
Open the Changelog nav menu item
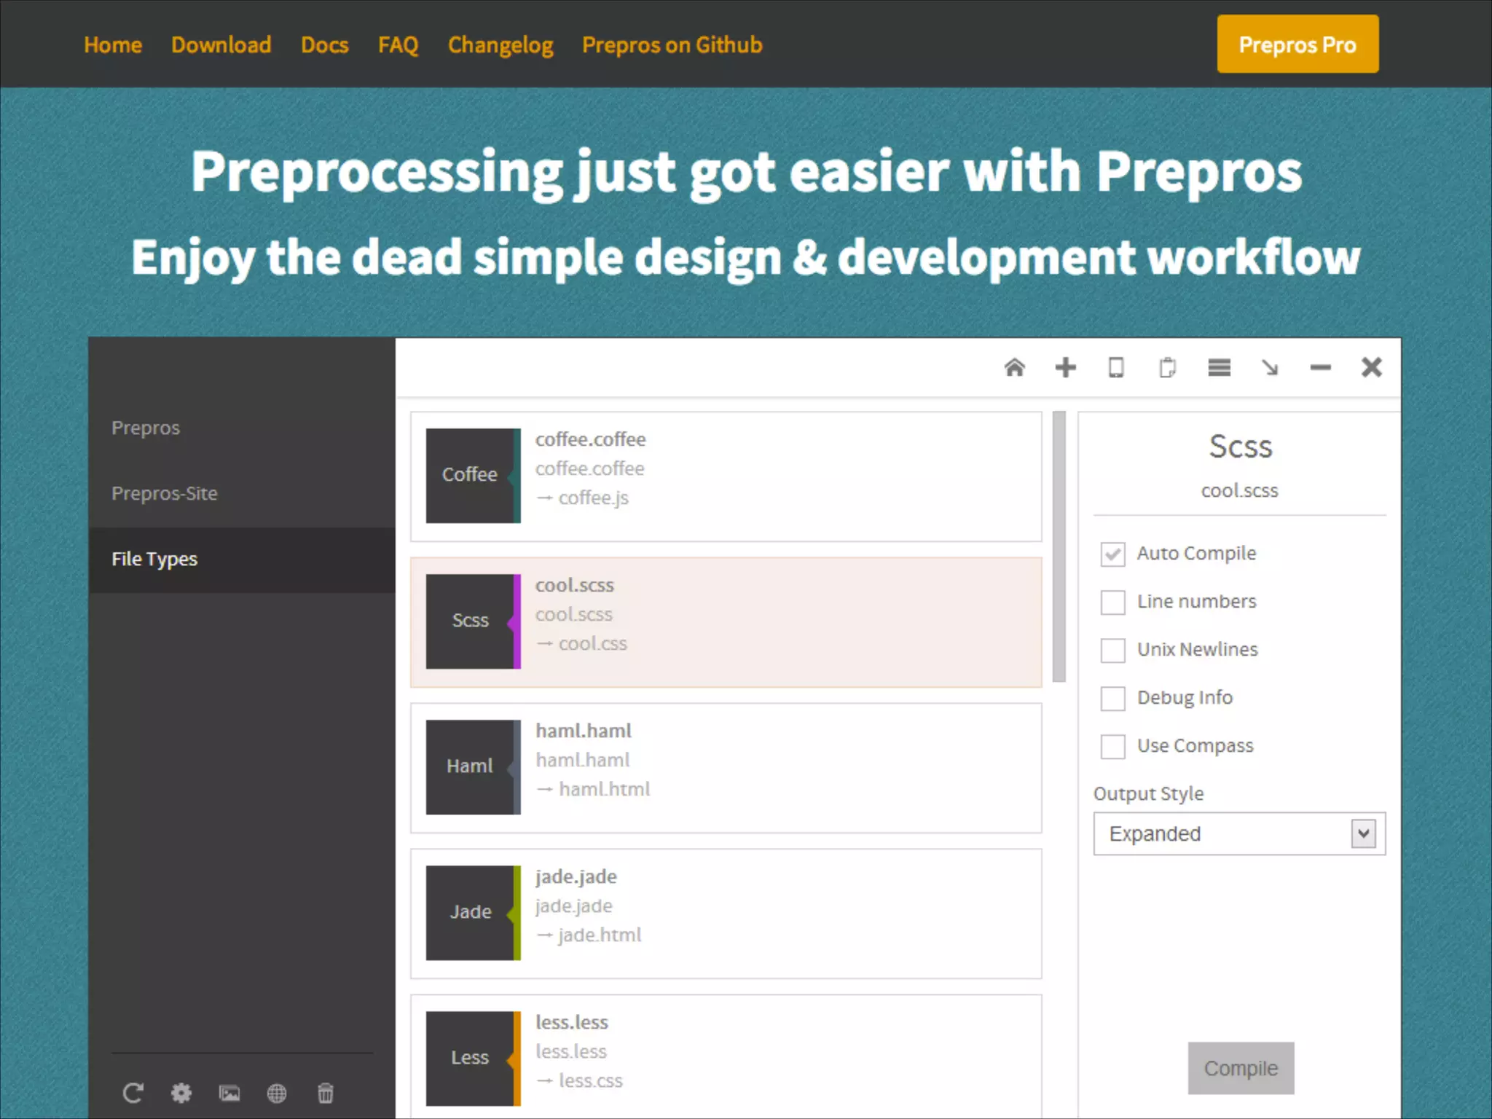pyautogui.click(x=500, y=45)
